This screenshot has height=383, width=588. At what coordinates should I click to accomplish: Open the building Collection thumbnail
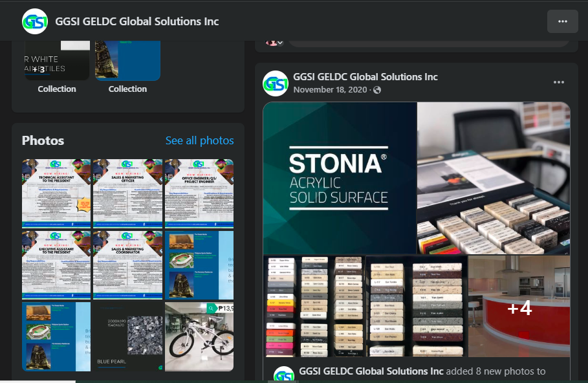(127, 60)
